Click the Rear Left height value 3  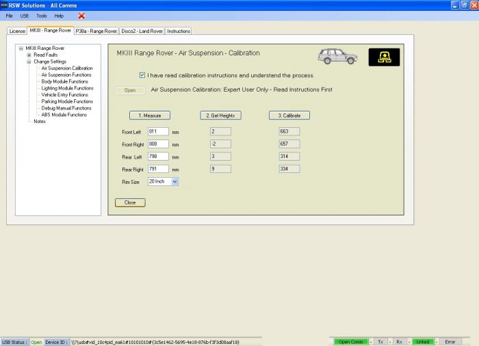coord(220,157)
